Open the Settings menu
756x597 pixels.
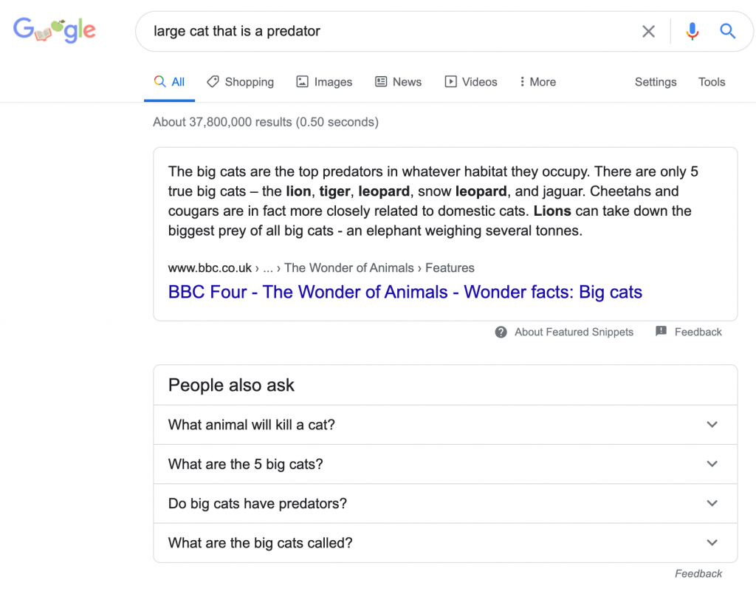[656, 82]
